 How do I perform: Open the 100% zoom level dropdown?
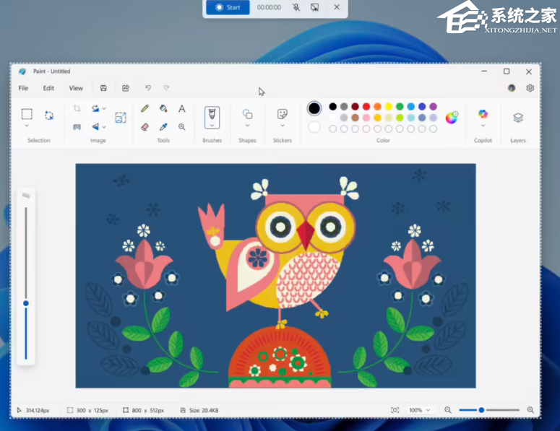(x=419, y=410)
